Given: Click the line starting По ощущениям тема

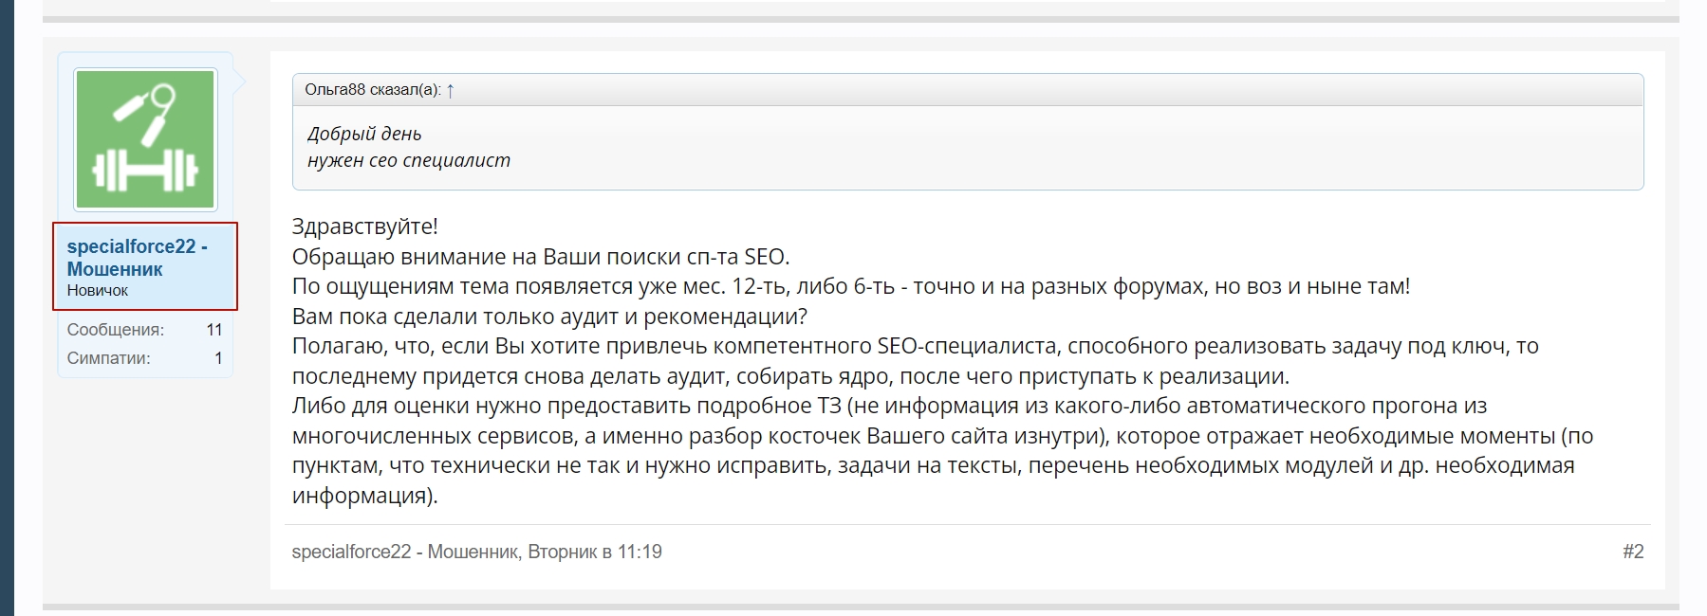Looking at the screenshot, I should pos(850,286).
